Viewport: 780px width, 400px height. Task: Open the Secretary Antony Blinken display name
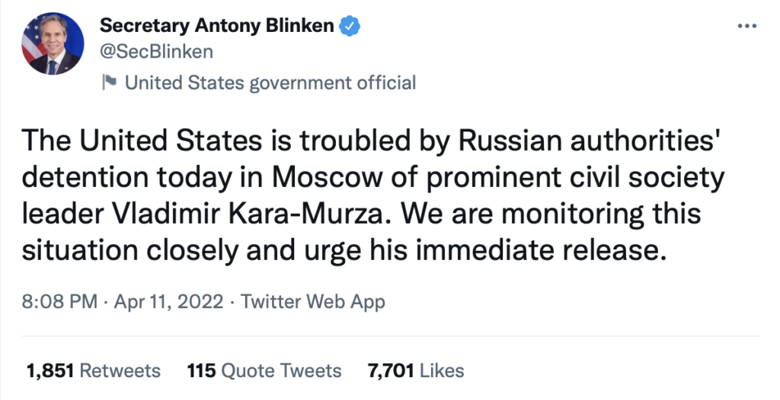click(217, 25)
